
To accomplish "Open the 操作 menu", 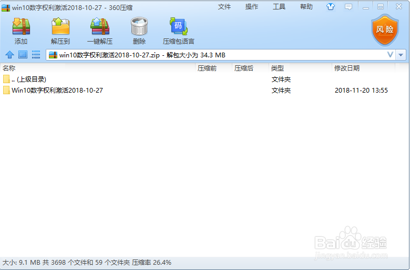I will [252, 7].
